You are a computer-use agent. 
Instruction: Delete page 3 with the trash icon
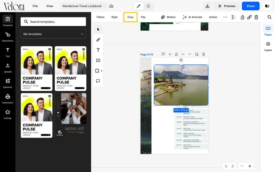(204, 54)
